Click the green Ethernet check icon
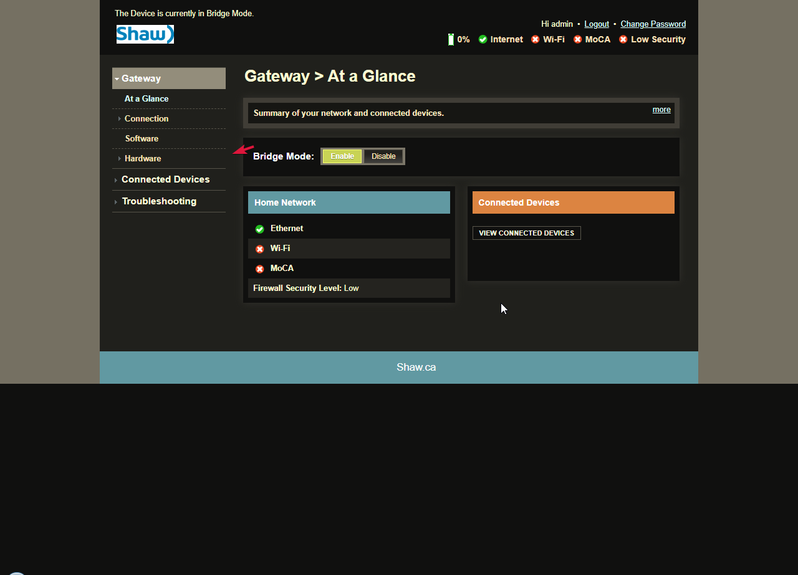This screenshot has height=575, width=798. 259,229
